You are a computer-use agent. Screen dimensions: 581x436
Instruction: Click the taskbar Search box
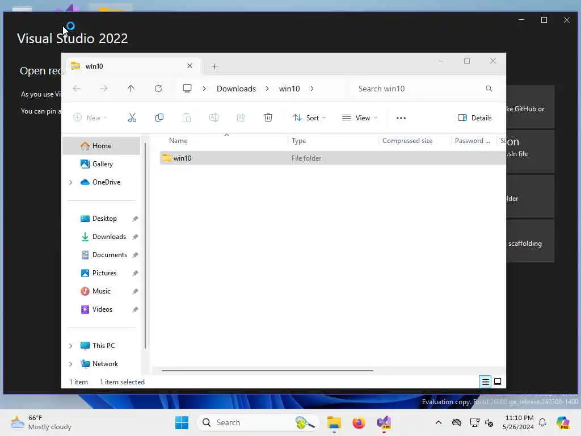(x=258, y=422)
